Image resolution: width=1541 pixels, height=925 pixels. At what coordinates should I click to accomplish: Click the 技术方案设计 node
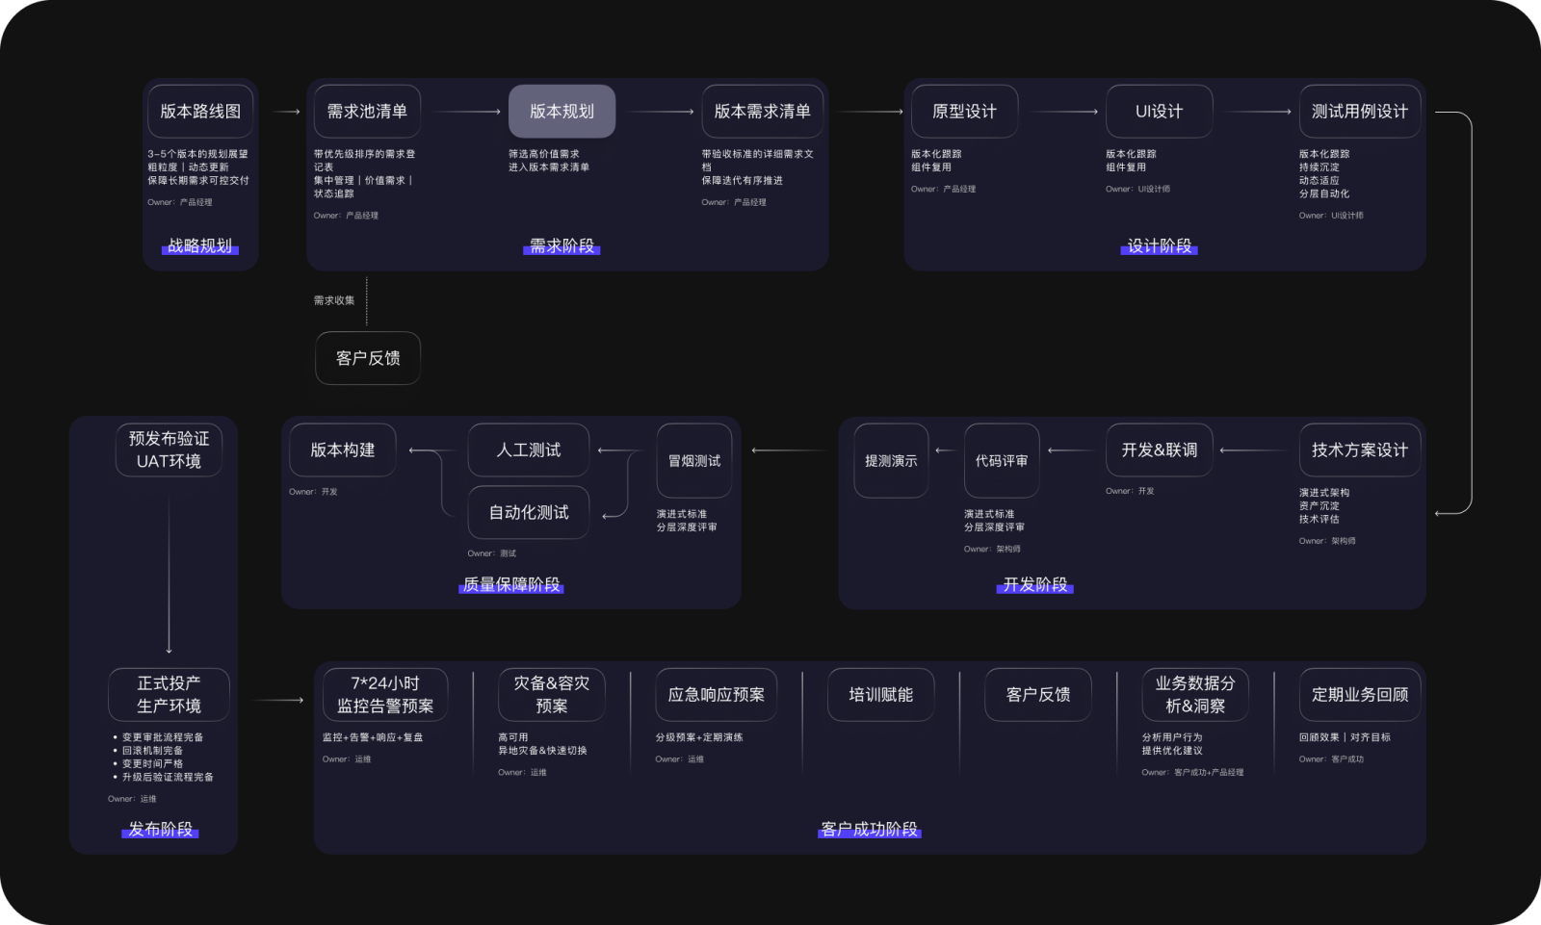(1359, 450)
